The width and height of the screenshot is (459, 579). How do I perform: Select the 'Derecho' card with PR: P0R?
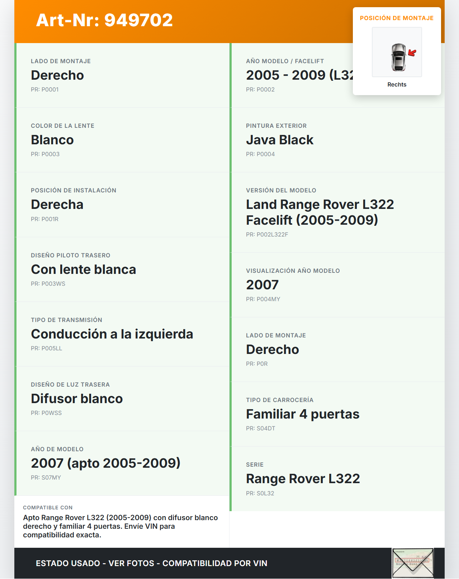pyautogui.click(x=337, y=349)
